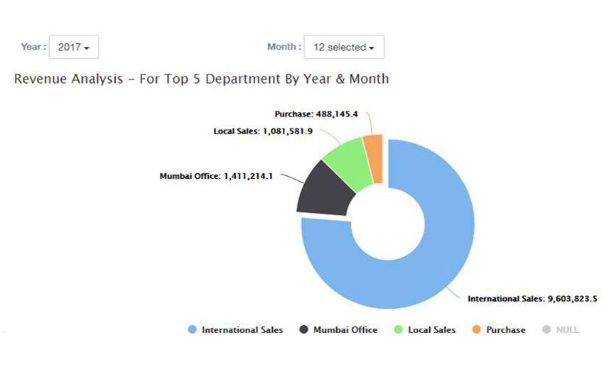Select the dark Mumbai Office donut slice
Screen dimensions: 609x367
click(x=325, y=189)
